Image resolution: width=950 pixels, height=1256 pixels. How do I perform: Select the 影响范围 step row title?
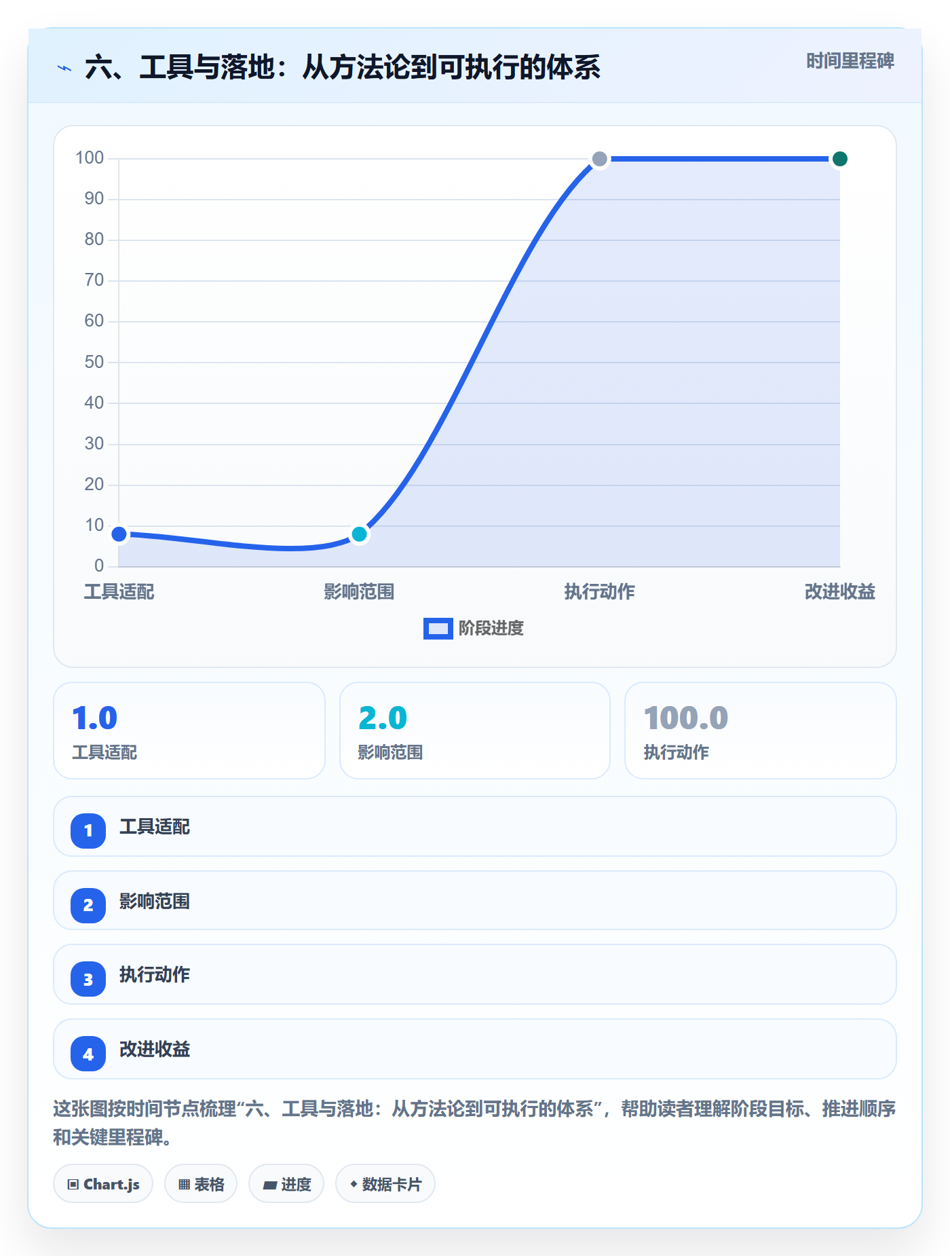tap(155, 902)
